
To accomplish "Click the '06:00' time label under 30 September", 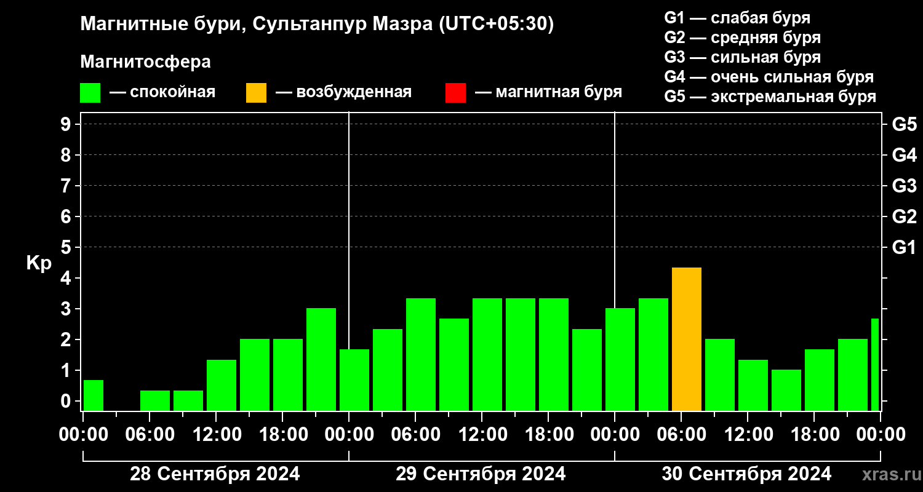I will pyautogui.click(x=681, y=434).
